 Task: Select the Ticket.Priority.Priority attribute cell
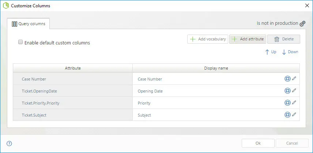click(x=73, y=103)
